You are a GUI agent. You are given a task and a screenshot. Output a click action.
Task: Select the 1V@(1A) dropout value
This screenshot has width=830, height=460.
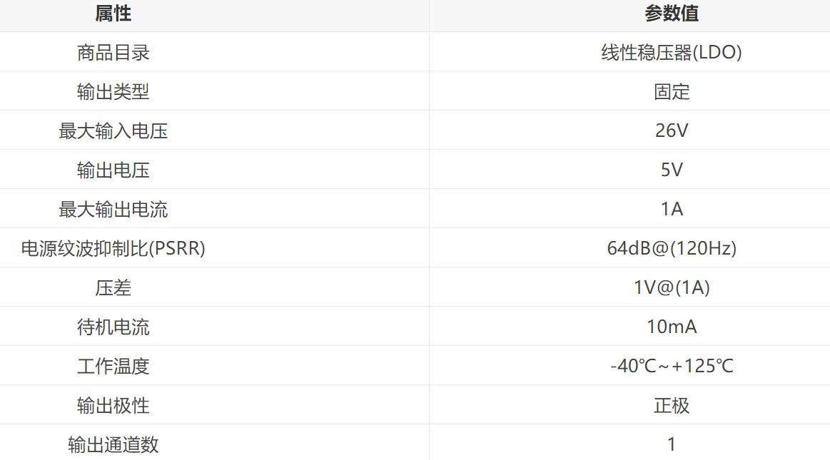tap(671, 288)
